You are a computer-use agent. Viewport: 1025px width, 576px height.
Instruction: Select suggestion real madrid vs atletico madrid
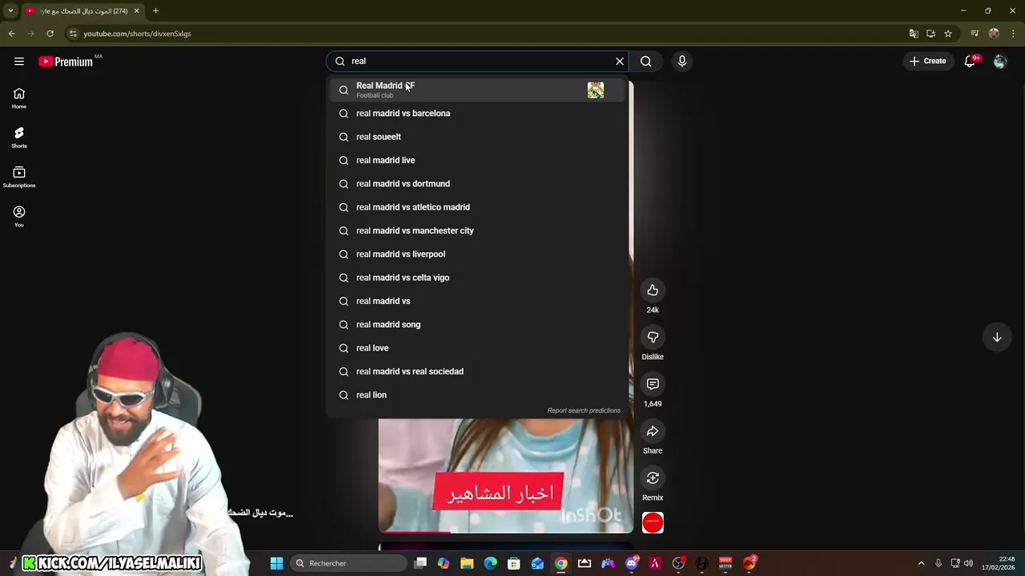point(478,207)
